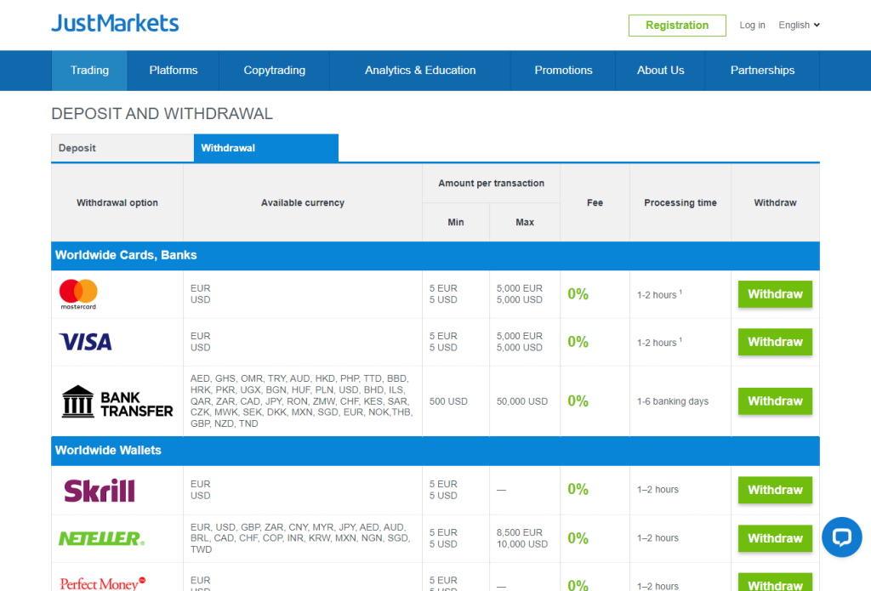
Task: Open the Partnerships menu item
Action: coord(762,71)
